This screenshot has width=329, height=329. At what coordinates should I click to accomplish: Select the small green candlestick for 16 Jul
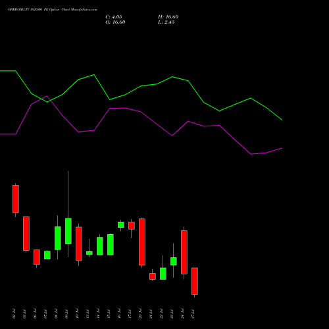[121, 224]
